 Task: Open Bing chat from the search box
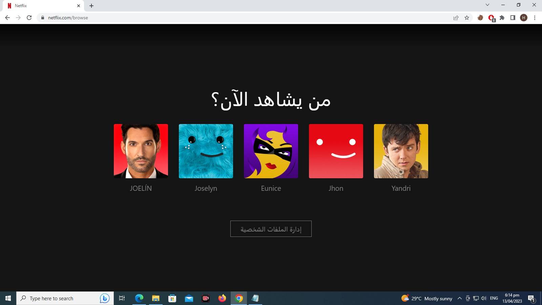(104, 298)
